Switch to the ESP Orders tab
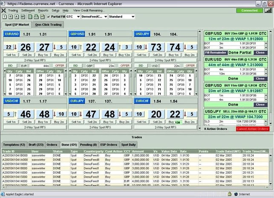The height and width of the screenshot is (198, 274). [109, 145]
